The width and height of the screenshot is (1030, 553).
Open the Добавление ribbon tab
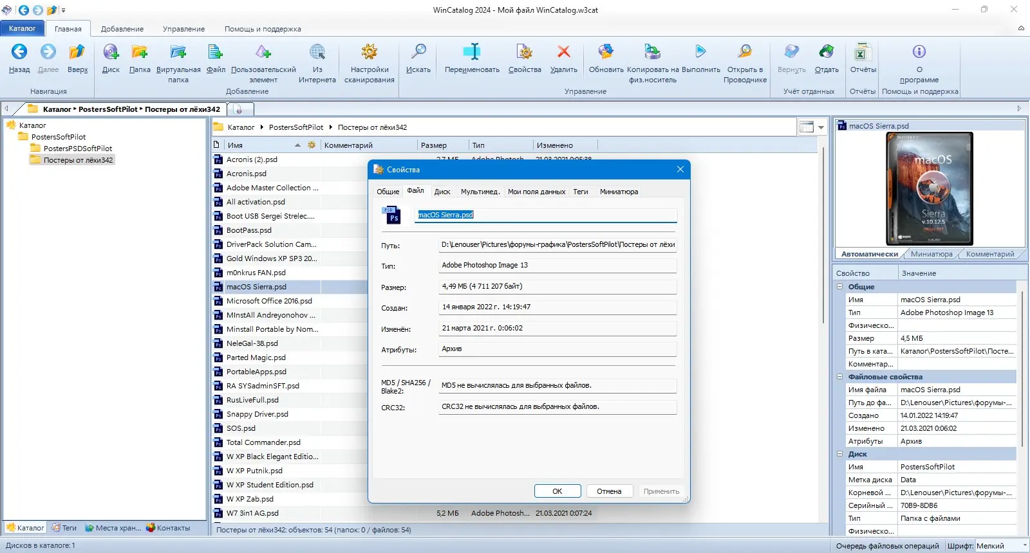122,29
